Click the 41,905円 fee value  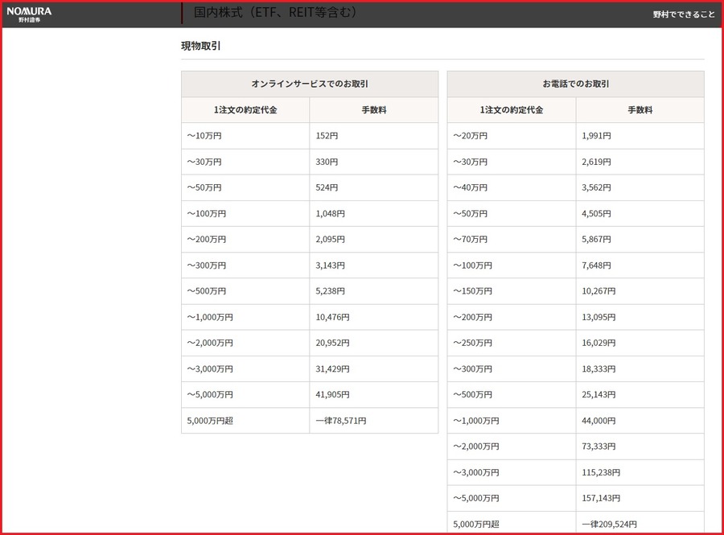click(332, 395)
